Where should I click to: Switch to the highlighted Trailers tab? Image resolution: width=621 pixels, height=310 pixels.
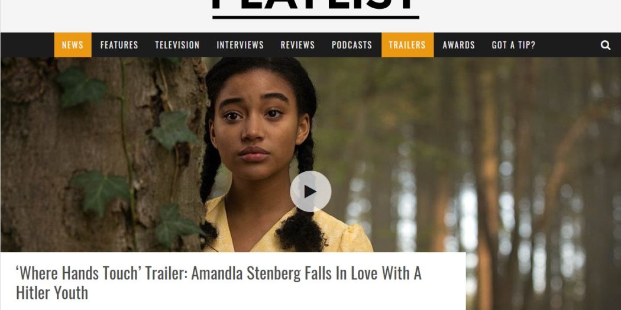point(407,45)
